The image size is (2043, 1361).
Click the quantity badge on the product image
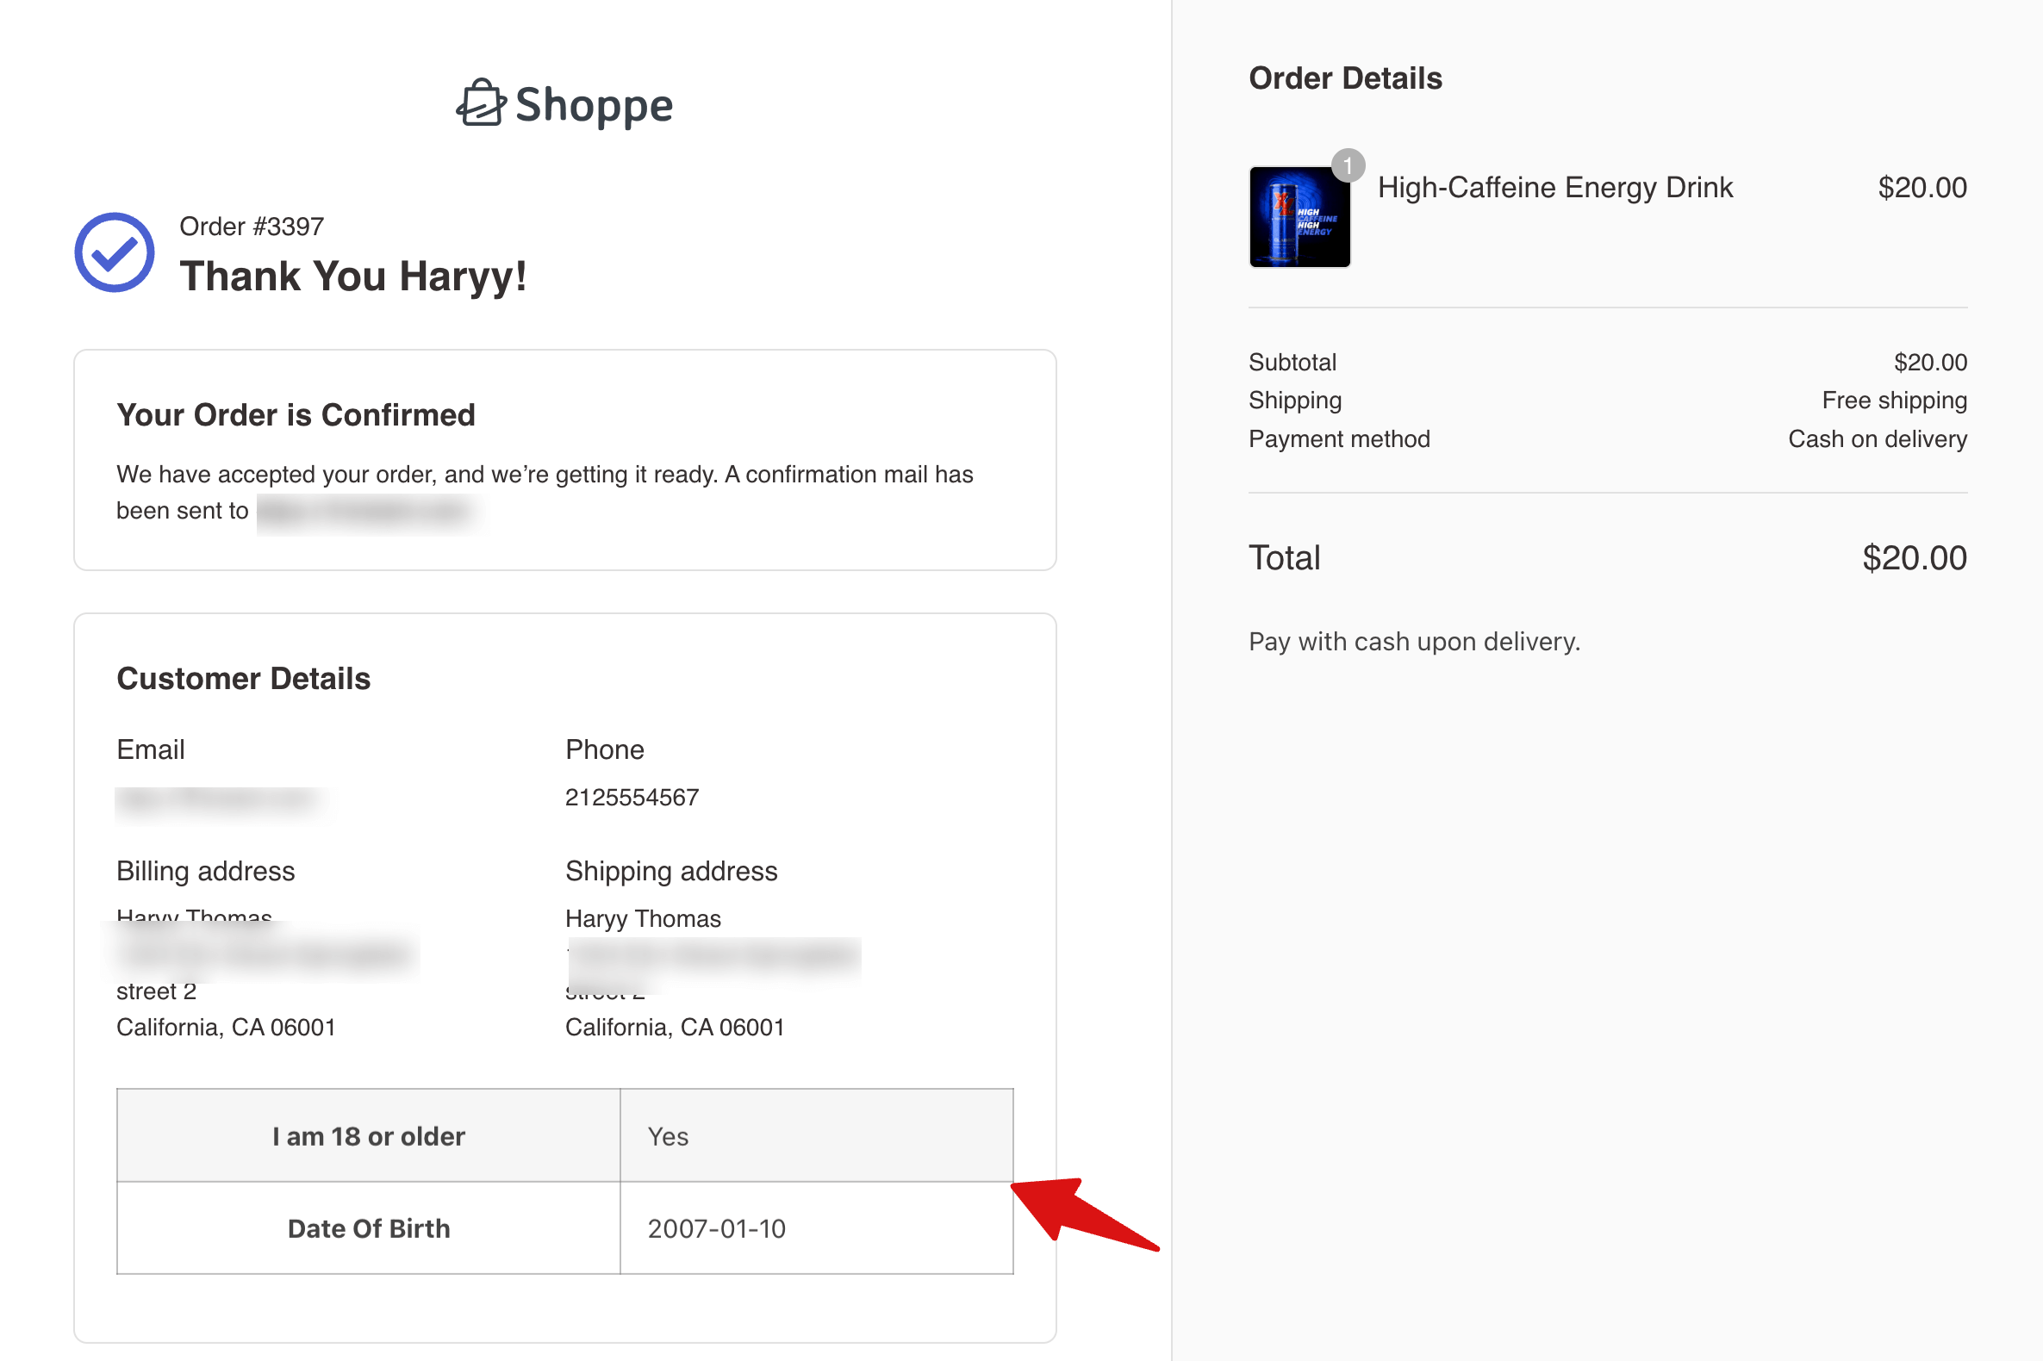point(1349,165)
